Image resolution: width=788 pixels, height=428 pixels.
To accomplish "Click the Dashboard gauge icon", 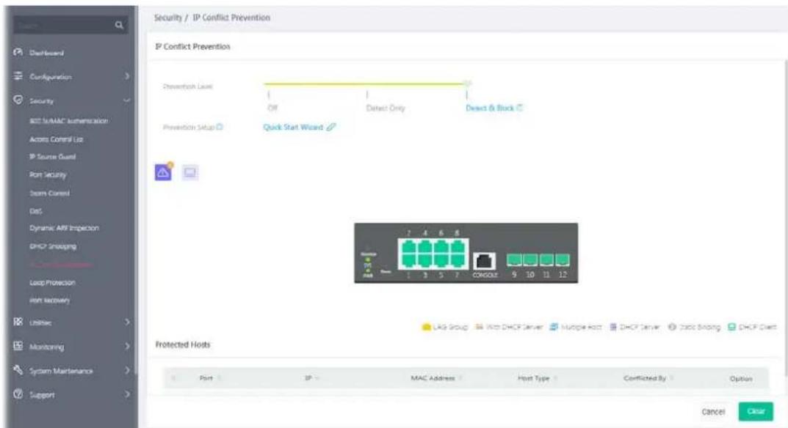I will tap(18, 52).
